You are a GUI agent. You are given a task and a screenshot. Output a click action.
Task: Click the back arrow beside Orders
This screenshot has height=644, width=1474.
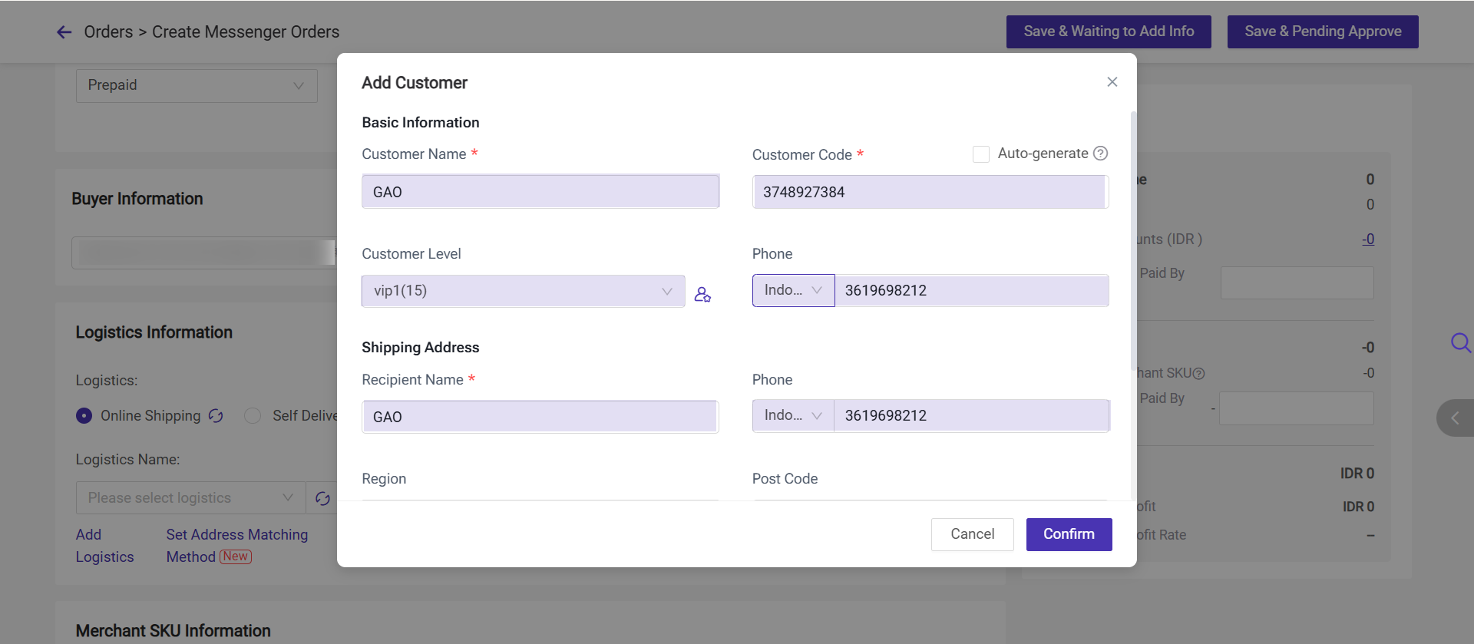click(x=64, y=32)
